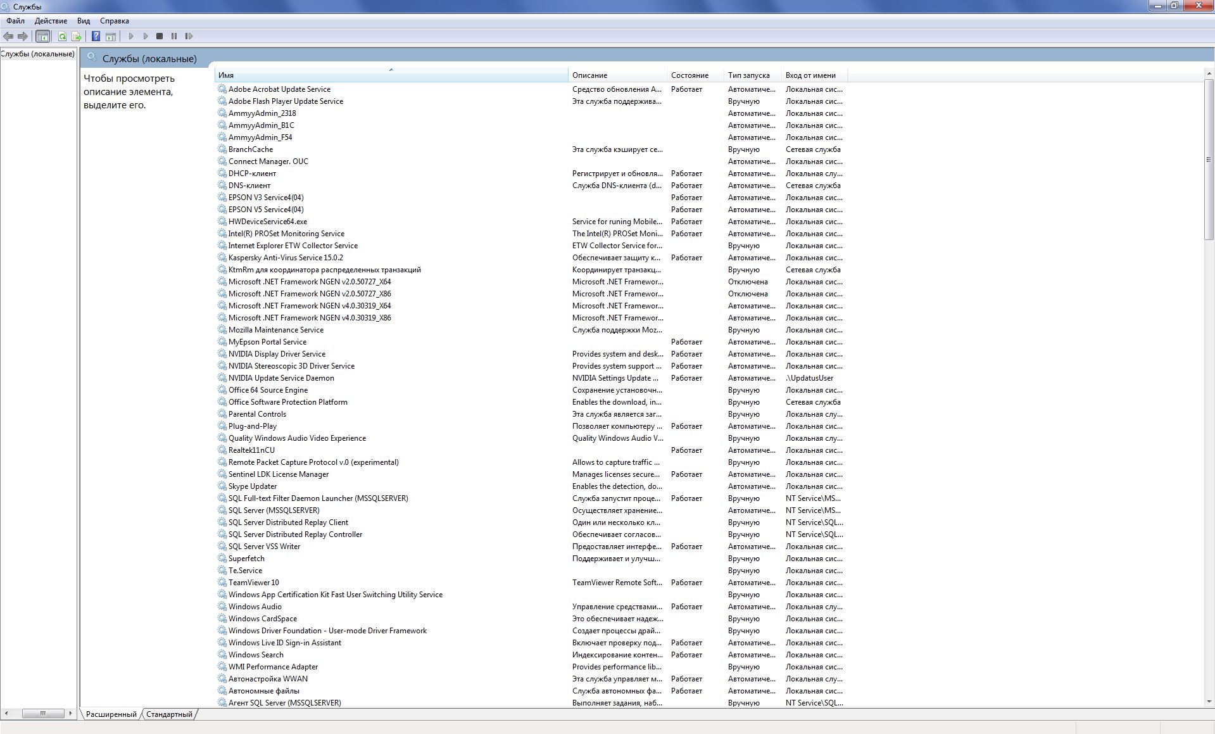Sort by the Тип запуска column header
Screen dimensions: 1215x734
click(x=749, y=75)
